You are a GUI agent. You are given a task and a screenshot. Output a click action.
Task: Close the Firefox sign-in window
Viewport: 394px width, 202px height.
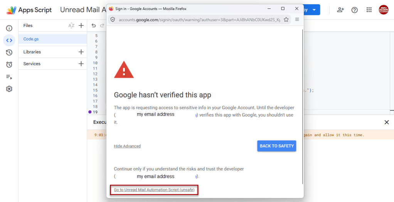(x=297, y=8)
